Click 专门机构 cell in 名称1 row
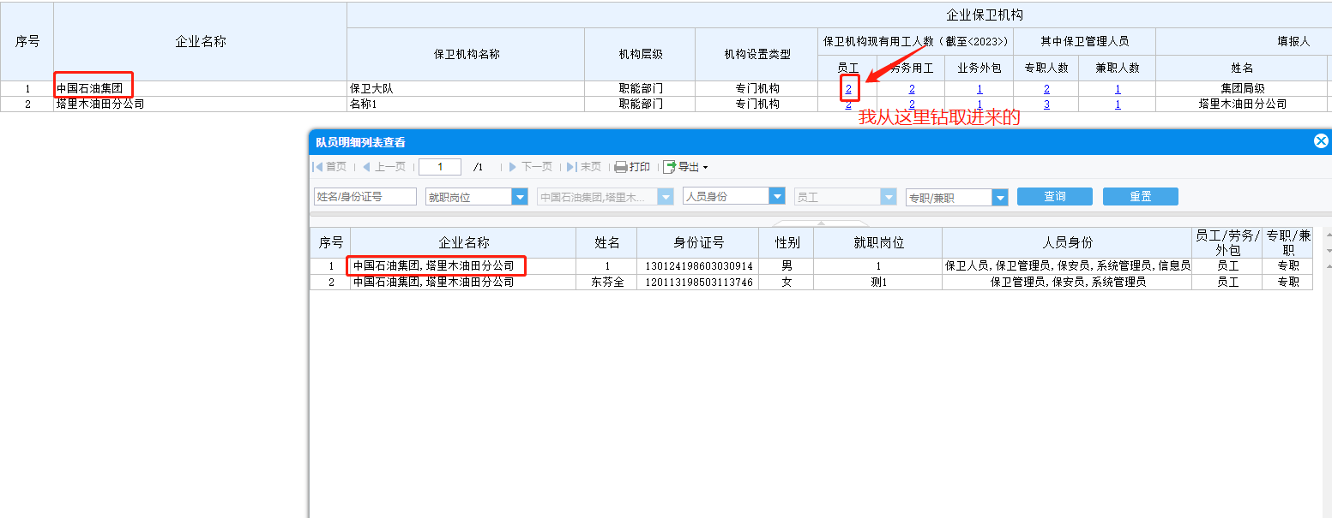The height and width of the screenshot is (518, 1332). [x=756, y=104]
